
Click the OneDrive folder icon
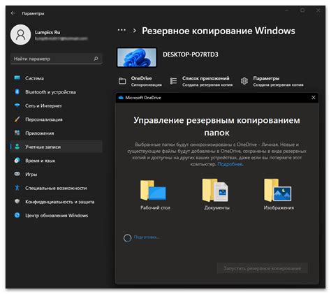coord(122,81)
